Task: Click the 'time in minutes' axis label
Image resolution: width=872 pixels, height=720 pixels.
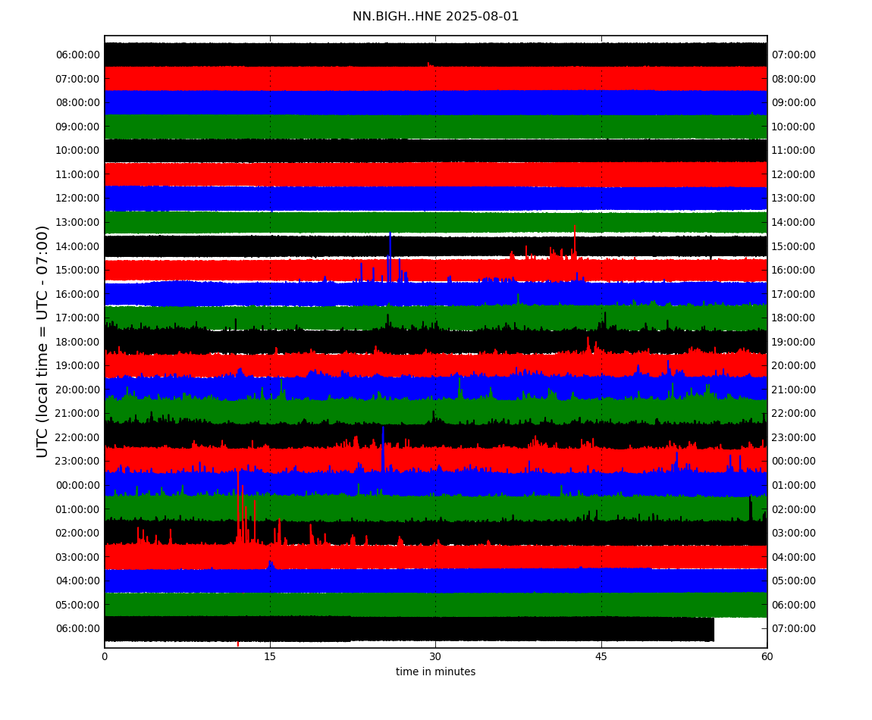Action: coord(435,671)
